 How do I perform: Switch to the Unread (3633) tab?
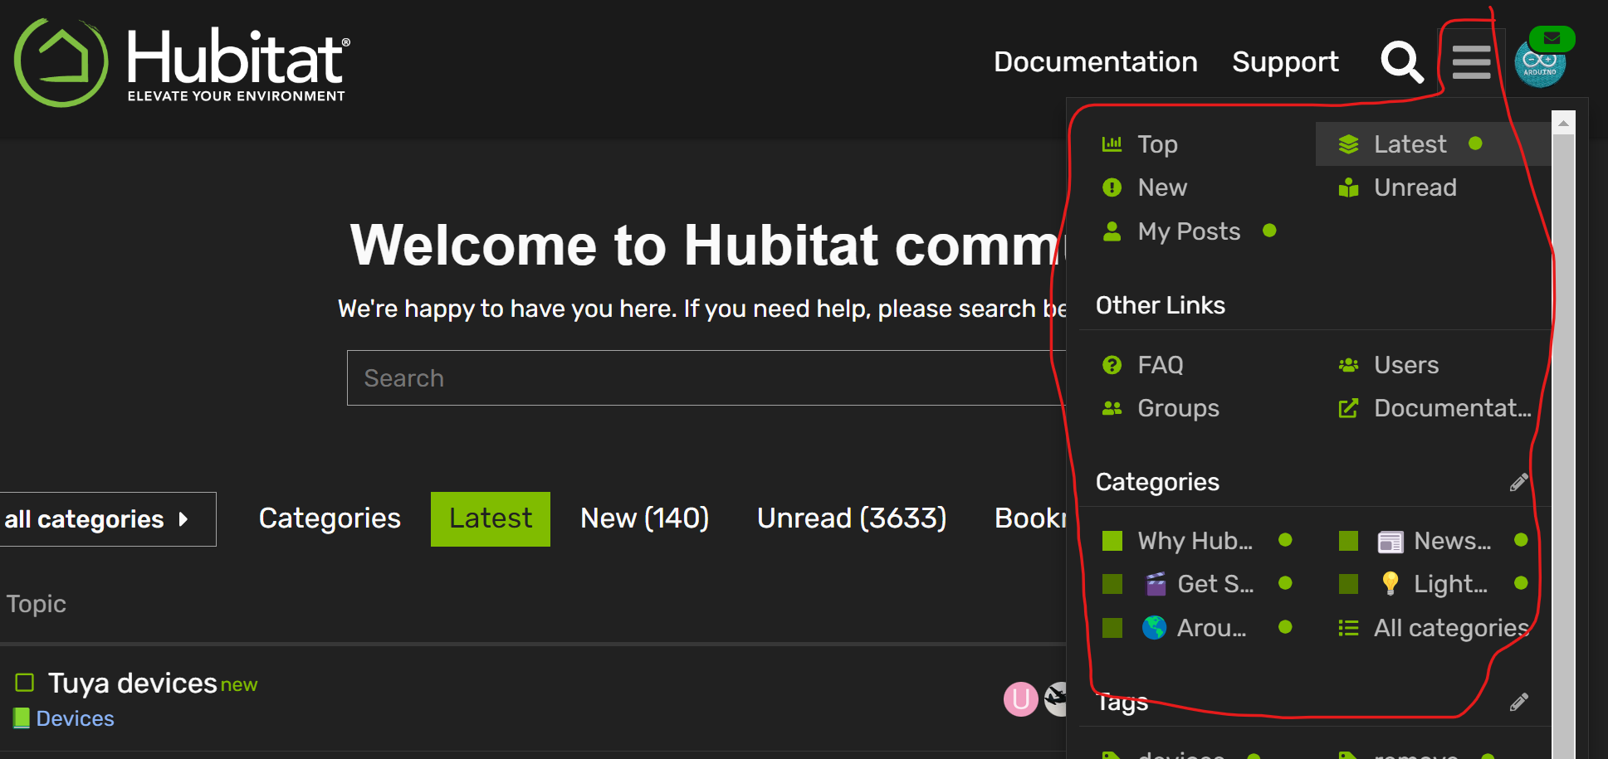pyautogui.click(x=852, y=518)
